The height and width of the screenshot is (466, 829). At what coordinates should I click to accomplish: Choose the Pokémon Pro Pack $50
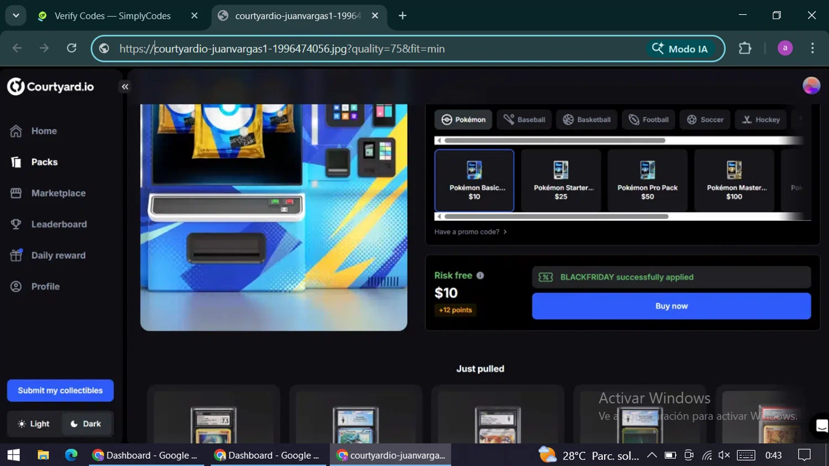[x=647, y=180]
